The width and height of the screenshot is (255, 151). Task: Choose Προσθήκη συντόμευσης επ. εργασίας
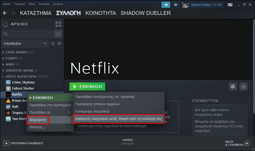(x=119, y=97)
